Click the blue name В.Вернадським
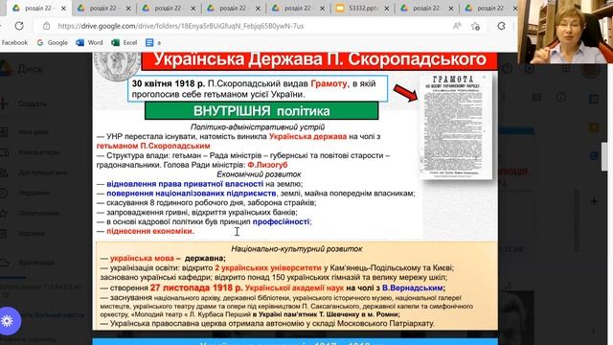 [x=413, y=287]
